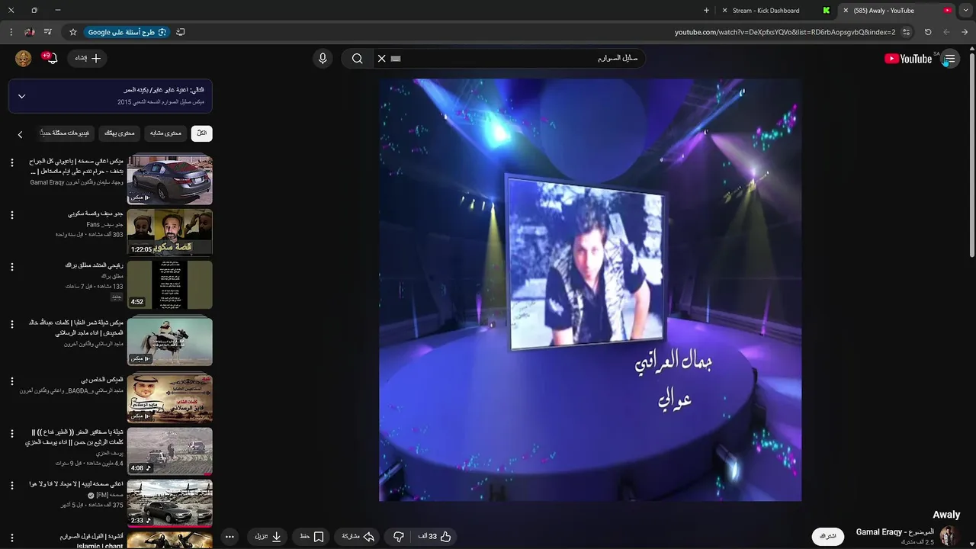Click the Awaly video title
The height and width of the screenshot is (549, 976).
[x=946, y=515]
